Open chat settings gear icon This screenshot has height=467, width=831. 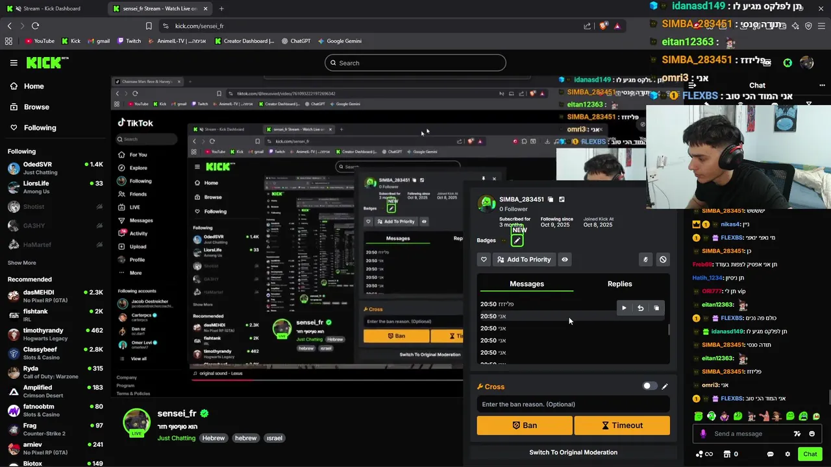[x=788, y=454]
